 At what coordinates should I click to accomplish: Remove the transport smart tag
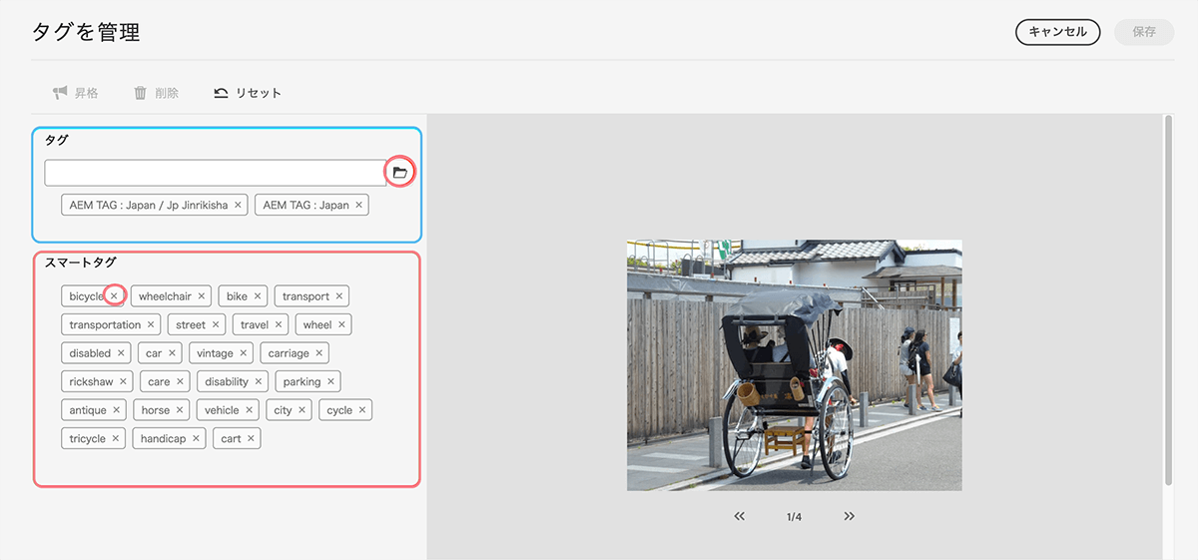click(339, 296)
